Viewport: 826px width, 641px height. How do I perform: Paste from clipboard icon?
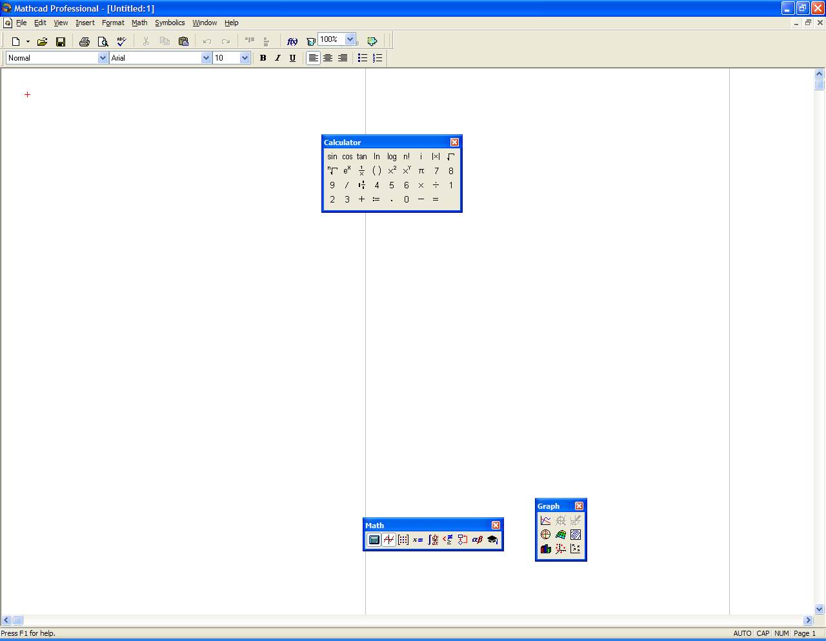click(x=183, y=41)
